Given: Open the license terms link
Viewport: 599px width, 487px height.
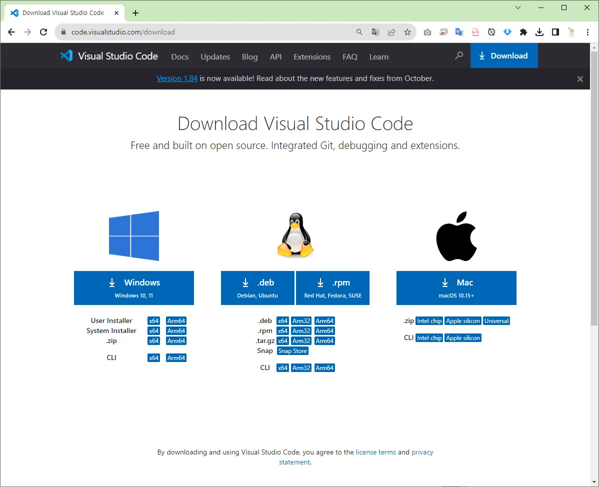Looking at the screenshot, I should click(x=376, y=452).
